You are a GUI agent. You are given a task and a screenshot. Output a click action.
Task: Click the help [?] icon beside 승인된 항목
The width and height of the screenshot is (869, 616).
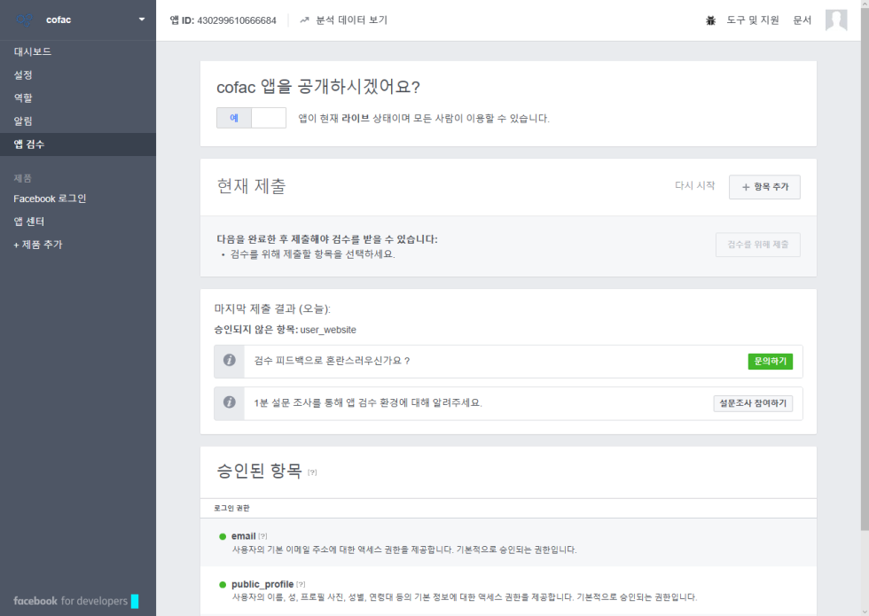point(312,472)
